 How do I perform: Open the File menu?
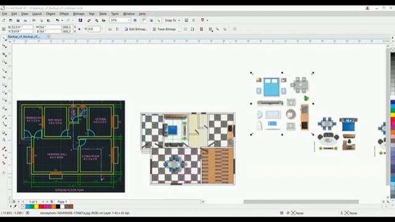[x=4, y=14]
